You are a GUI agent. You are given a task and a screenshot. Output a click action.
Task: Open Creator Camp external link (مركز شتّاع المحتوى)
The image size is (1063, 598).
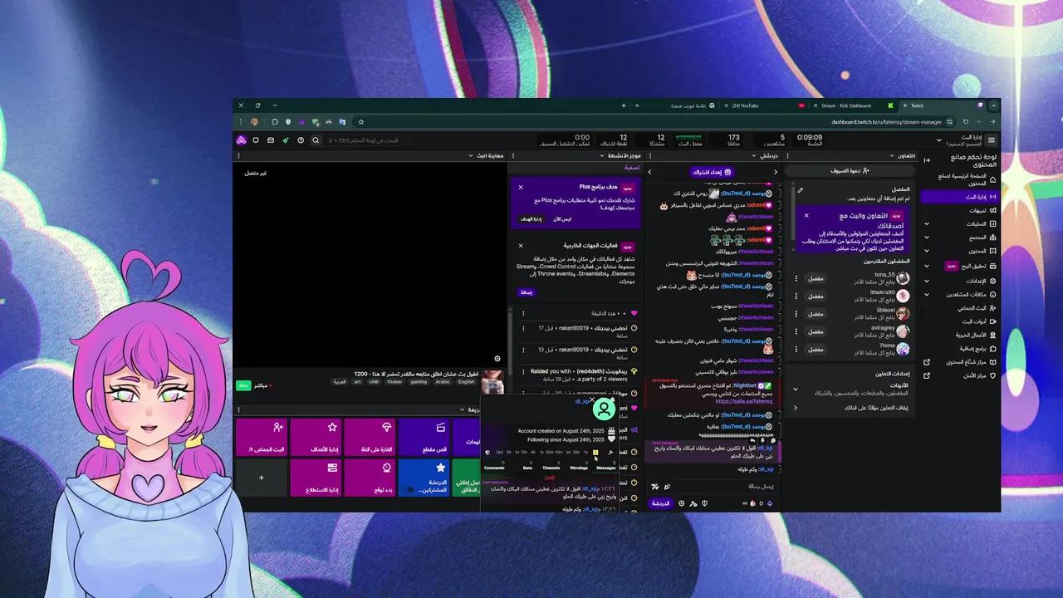click(960, 362)
